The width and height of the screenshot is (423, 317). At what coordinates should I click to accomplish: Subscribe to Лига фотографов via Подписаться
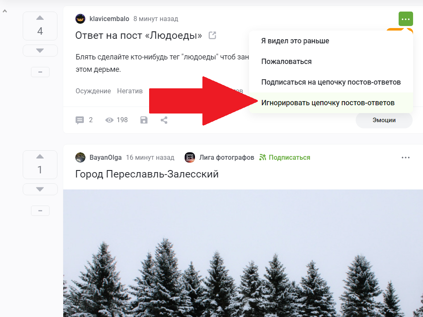[x=285, y=157]
